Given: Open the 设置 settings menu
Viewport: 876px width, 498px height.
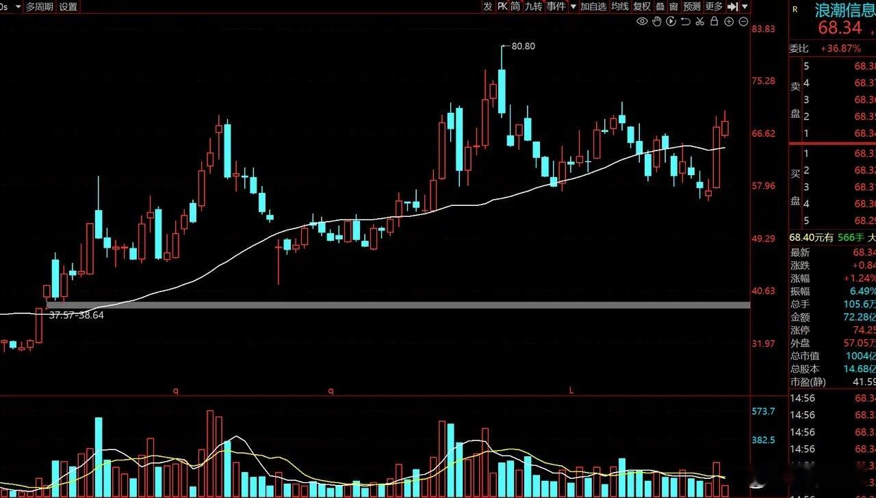Looking at the screenshot, I should point(68,7).
